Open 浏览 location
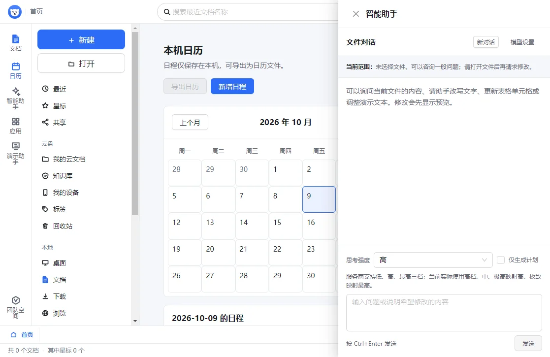Screen dimensions: 550x357 [81, 313]
